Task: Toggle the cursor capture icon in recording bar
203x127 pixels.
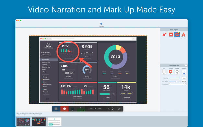Action: [x=81, y=107]
